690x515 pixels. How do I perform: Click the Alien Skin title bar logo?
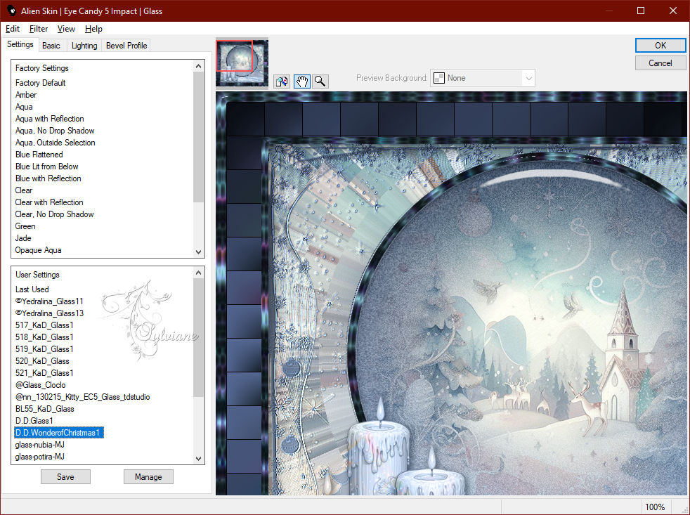click(x=11, y=11)
